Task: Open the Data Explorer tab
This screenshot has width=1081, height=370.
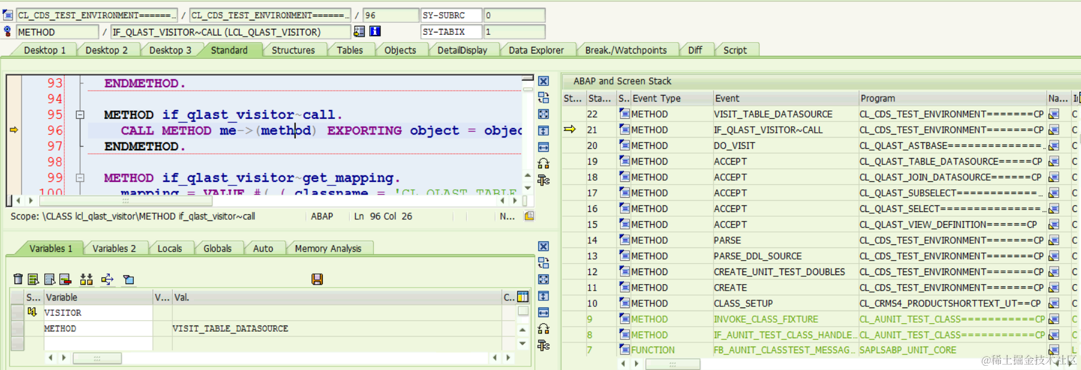Action: click(536, 50)
